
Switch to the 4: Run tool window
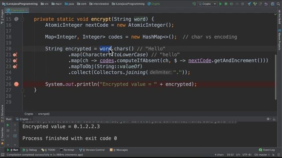pos(12,150)
